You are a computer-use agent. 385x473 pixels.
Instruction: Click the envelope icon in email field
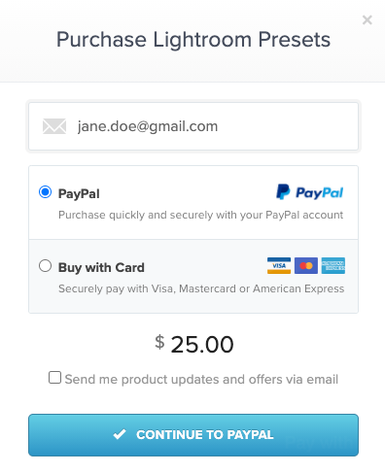pyautogui.click(x=54, y=126)
